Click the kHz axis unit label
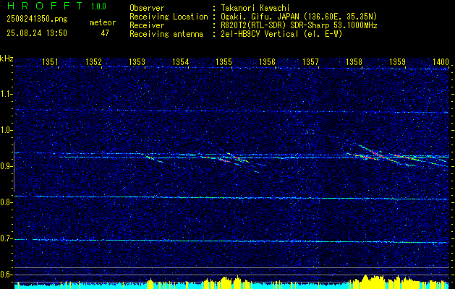 7,59
